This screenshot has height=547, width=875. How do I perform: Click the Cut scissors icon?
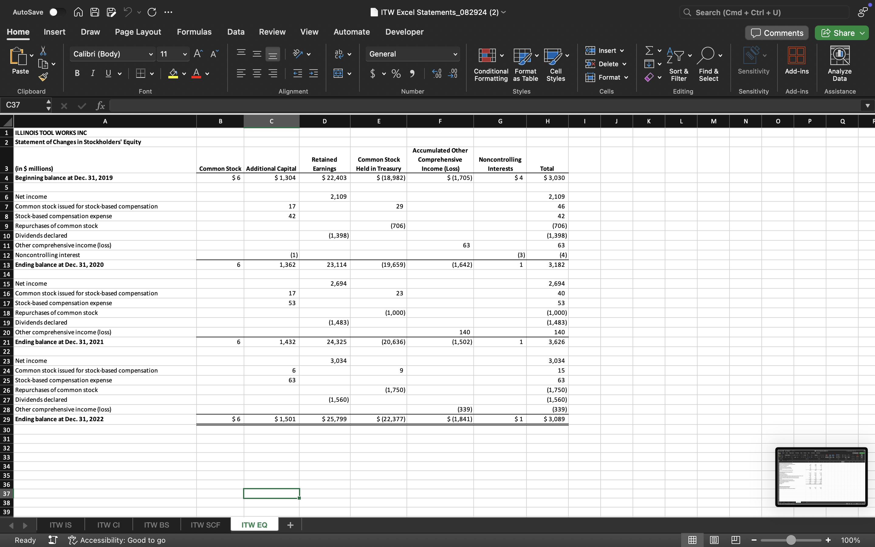43,51
